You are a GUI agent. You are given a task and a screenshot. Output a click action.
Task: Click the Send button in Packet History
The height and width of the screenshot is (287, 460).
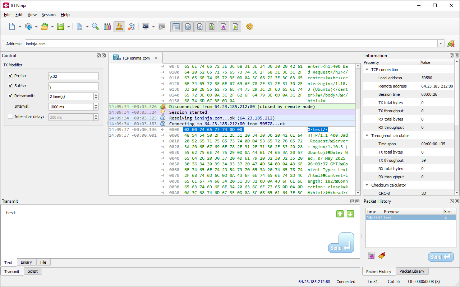click(x=441, y=257)
